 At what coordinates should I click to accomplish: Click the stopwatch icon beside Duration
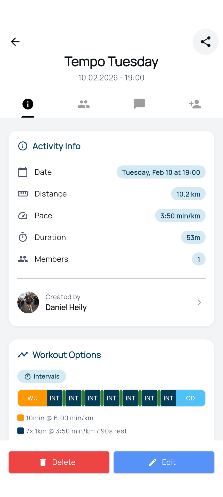click(23, 237)
